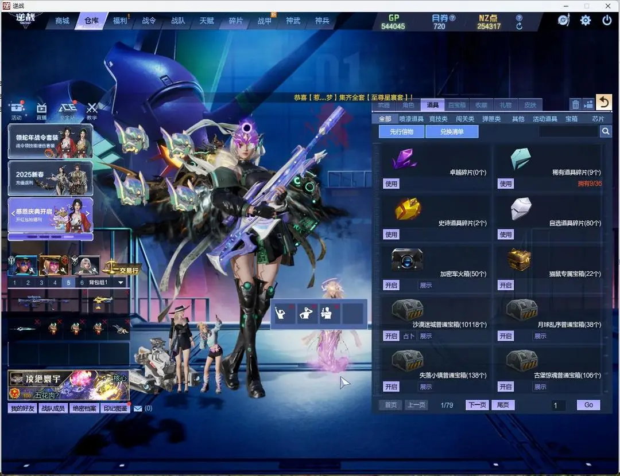The width and height of the screenshot is (620, 476).
Task: Filter items by 宝箱 category
Action: tap(571, 119)
